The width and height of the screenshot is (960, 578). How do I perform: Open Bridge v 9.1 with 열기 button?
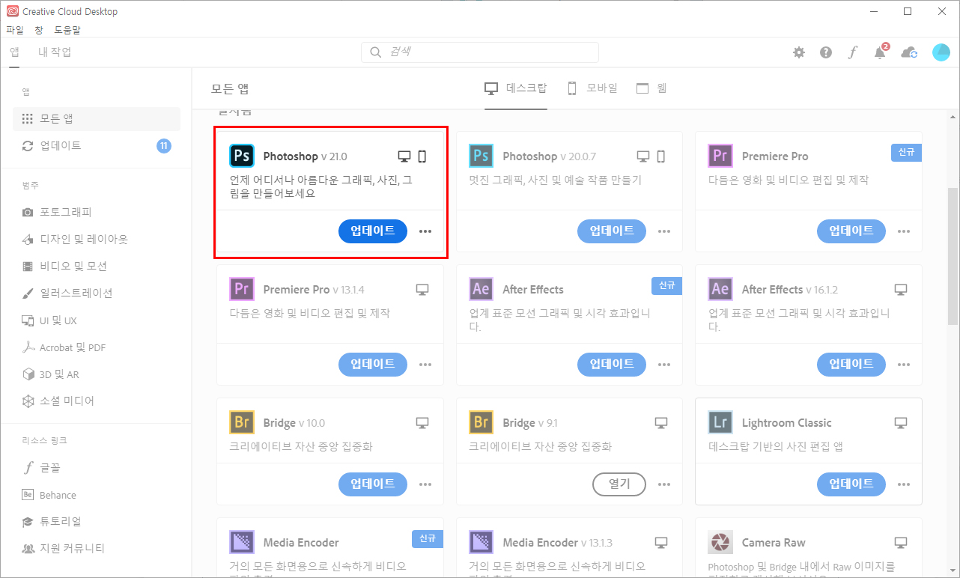click(x=619, y=484)
